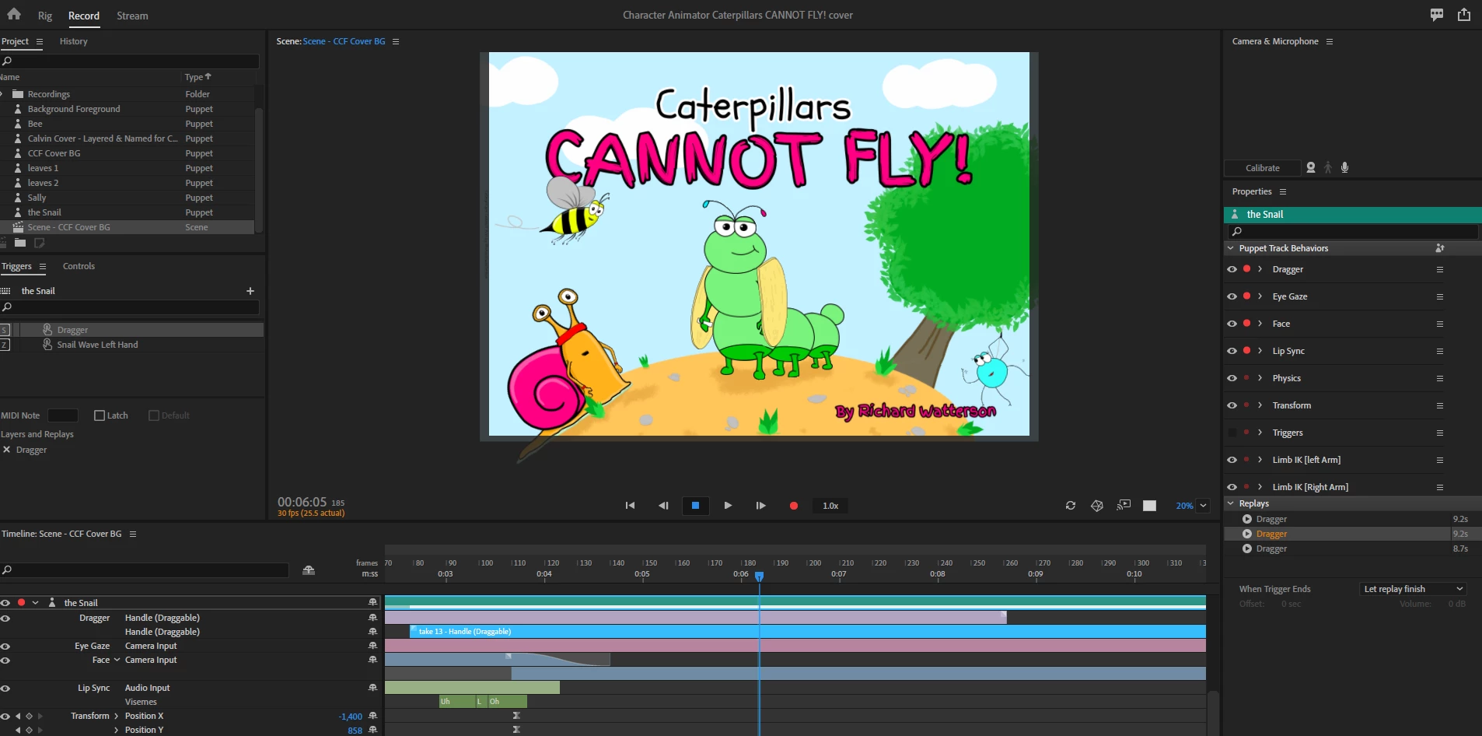1482x736 pixels.
Task: Open When Trigger Ends dropdown
Action: [x=1414, y=589]
